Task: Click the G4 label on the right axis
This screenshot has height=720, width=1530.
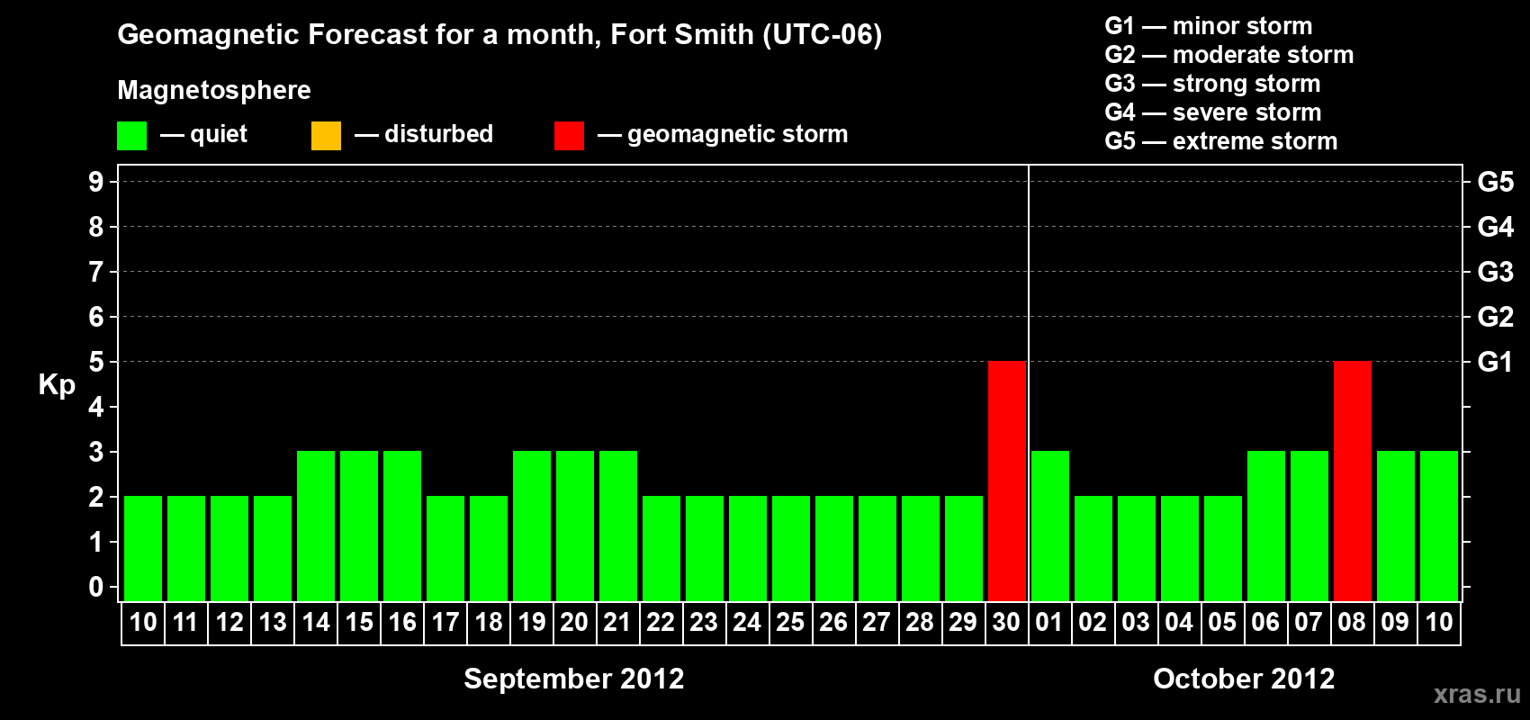Action: (x=1495, y=227)
